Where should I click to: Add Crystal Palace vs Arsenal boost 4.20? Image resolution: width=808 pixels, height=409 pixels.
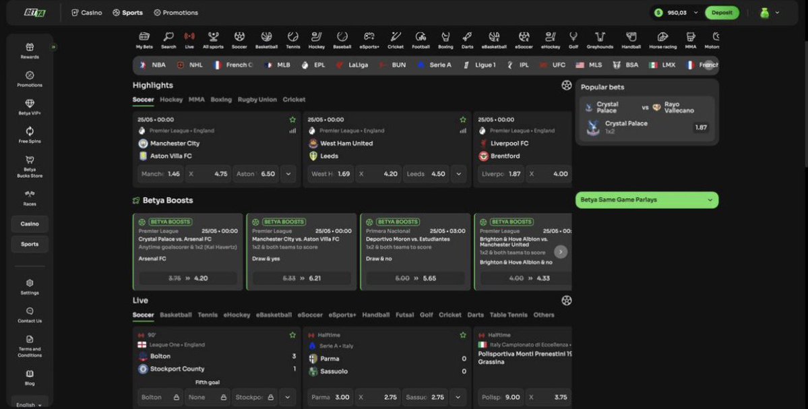(x=188, y=278)
